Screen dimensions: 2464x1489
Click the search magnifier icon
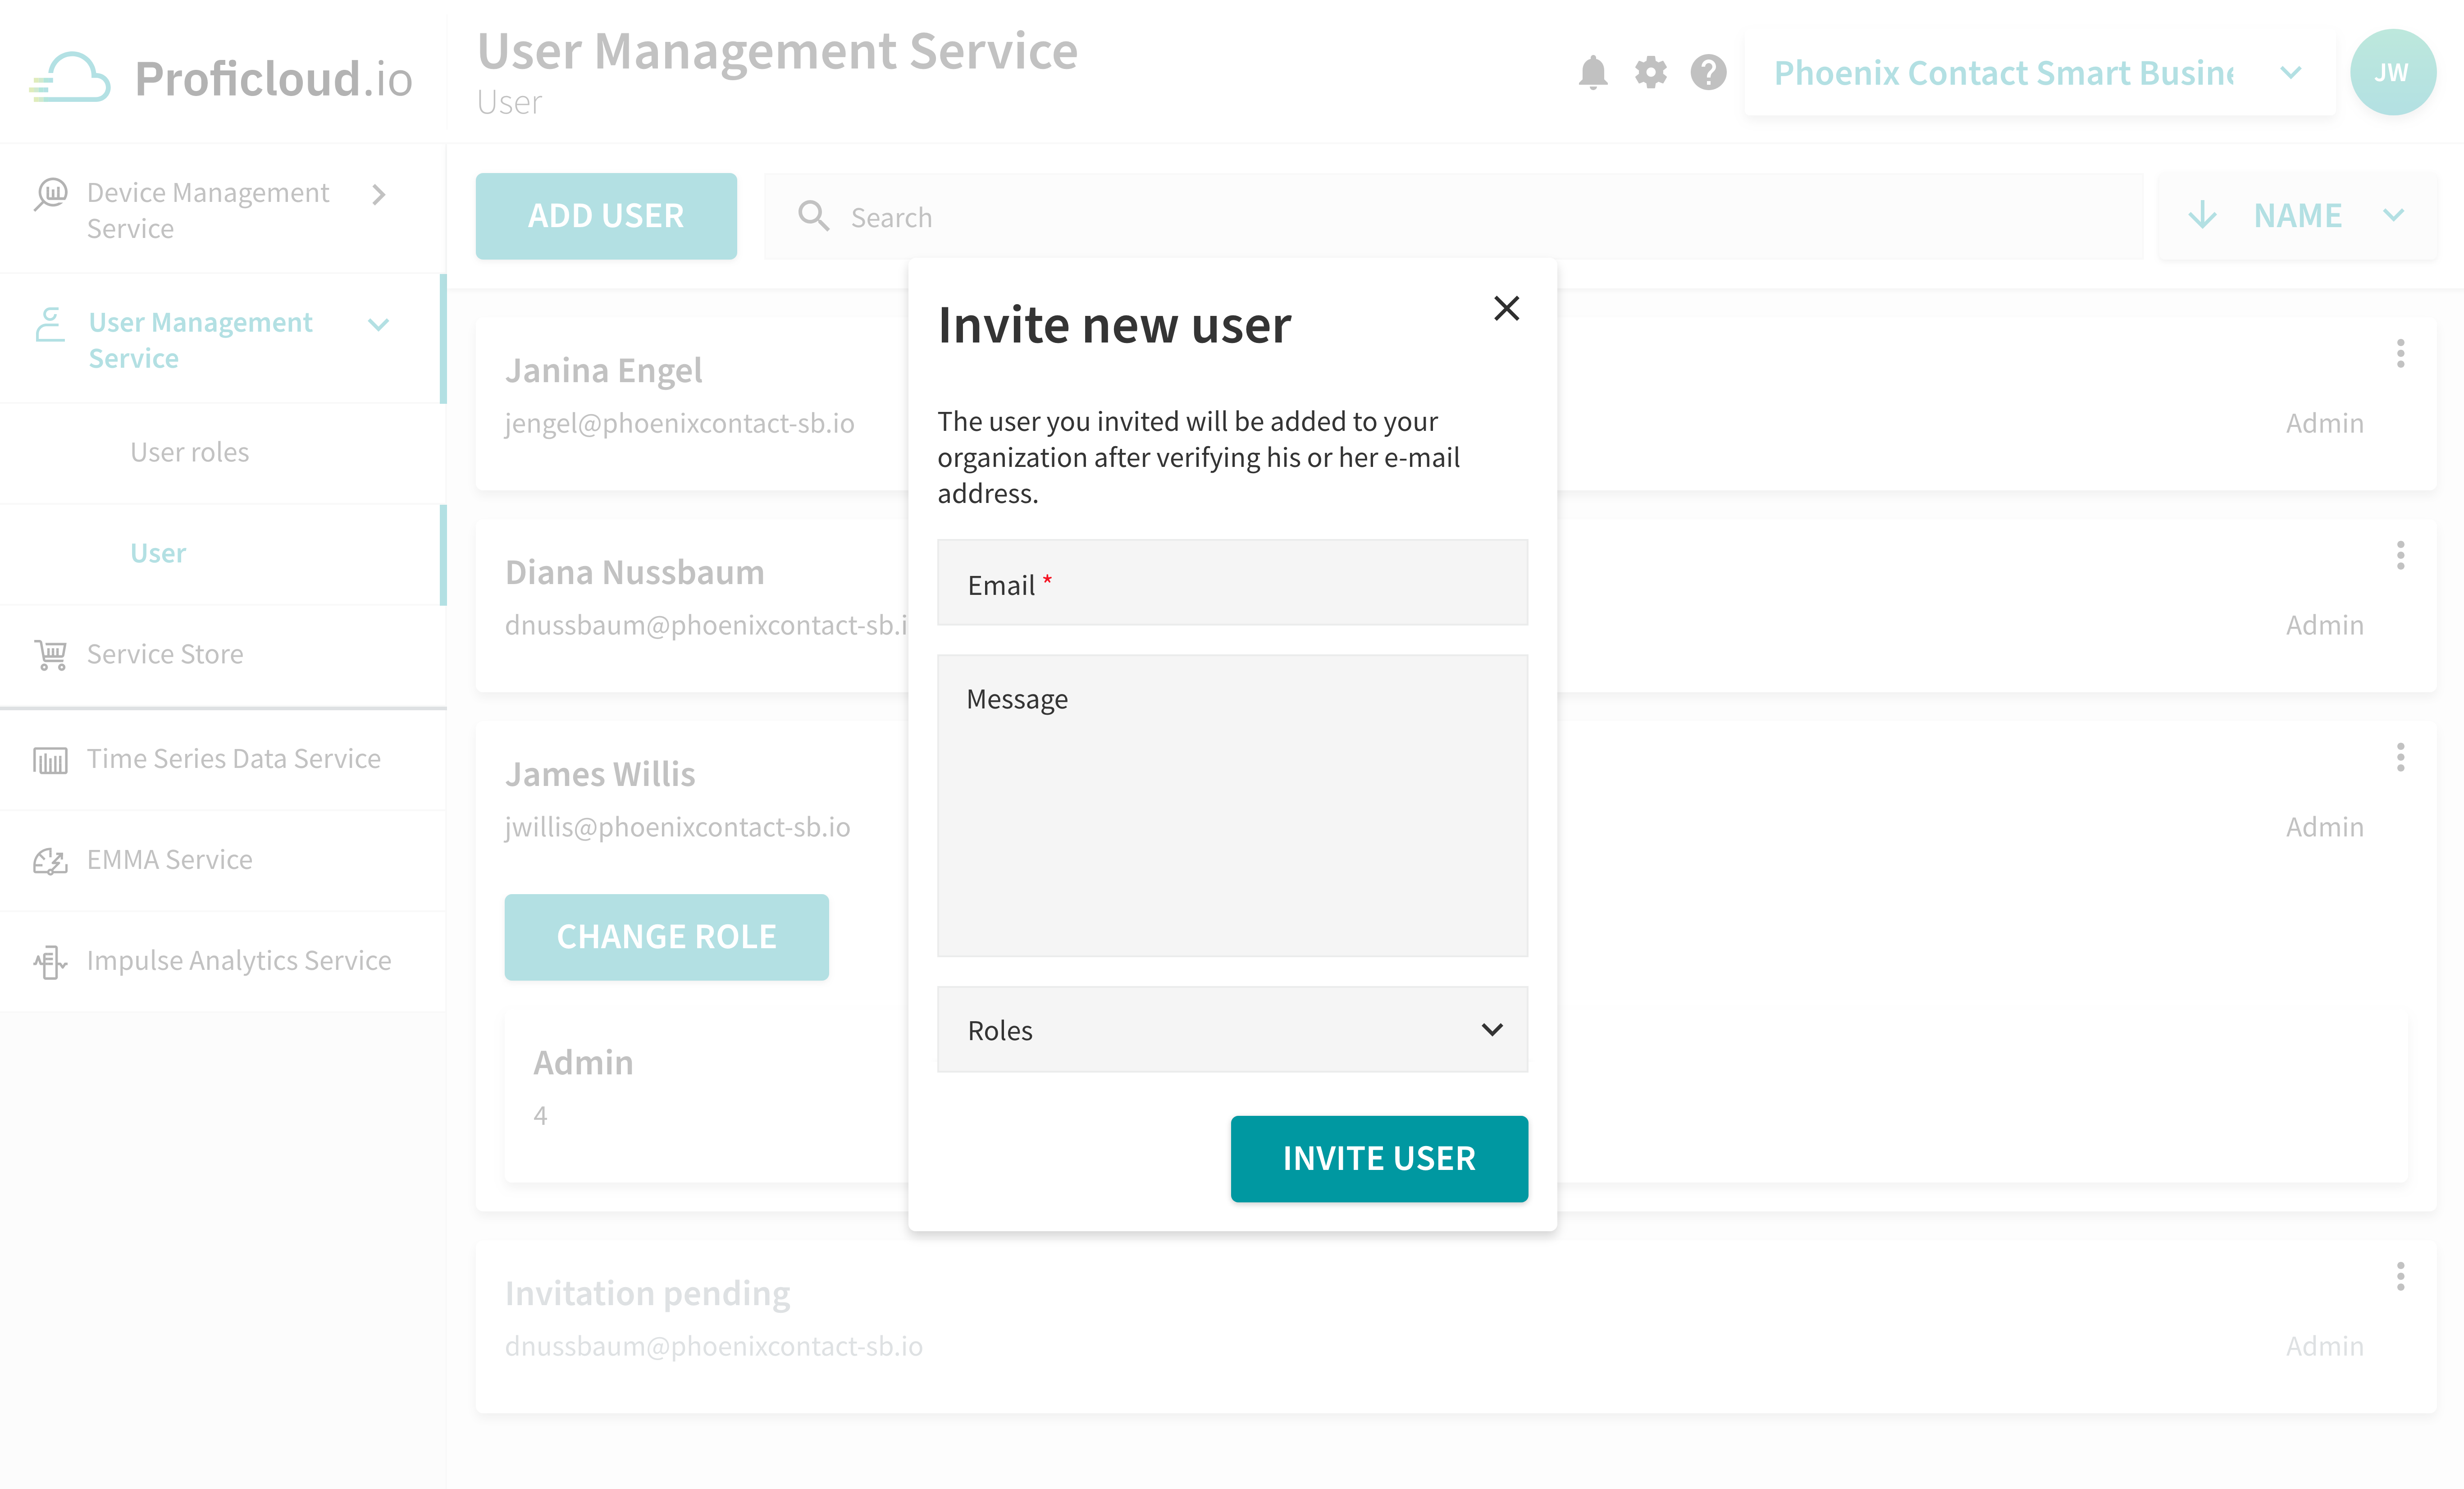(x=813, y=216)
